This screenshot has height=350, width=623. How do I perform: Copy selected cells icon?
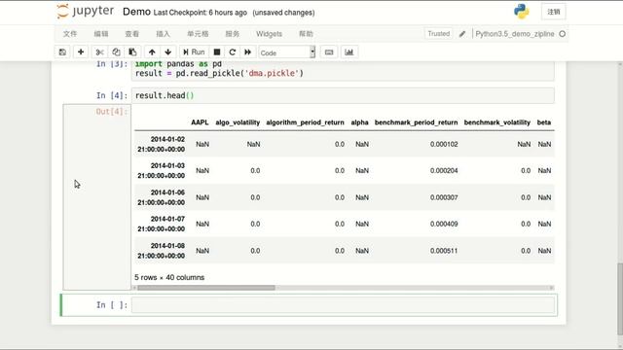click(x=116, y=52)
